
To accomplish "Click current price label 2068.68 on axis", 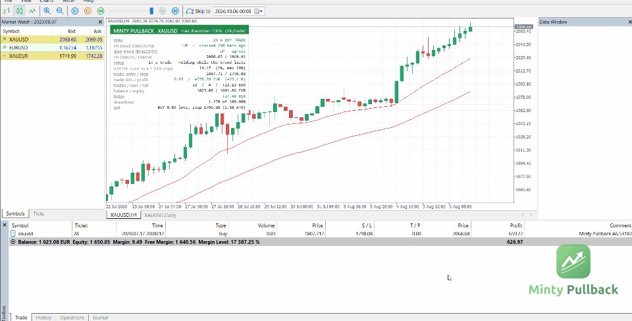I will click(523, 26).
